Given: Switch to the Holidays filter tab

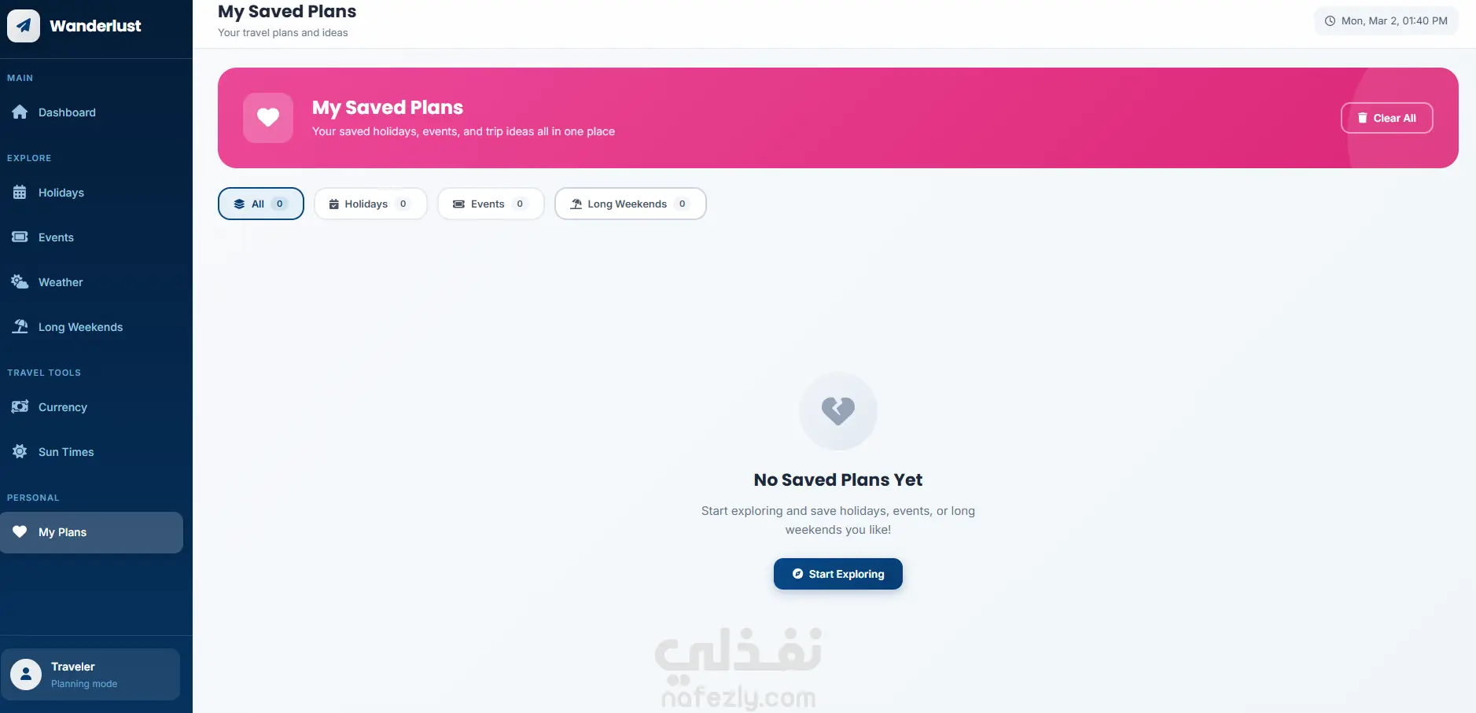Looking at the screenshot, I should (x=370, y=204).
